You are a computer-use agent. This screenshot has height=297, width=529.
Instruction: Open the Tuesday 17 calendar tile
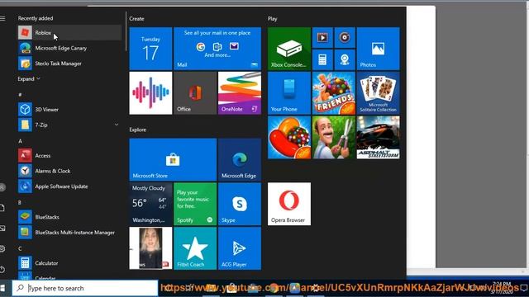pyautogui.click(x=150, y=49)
